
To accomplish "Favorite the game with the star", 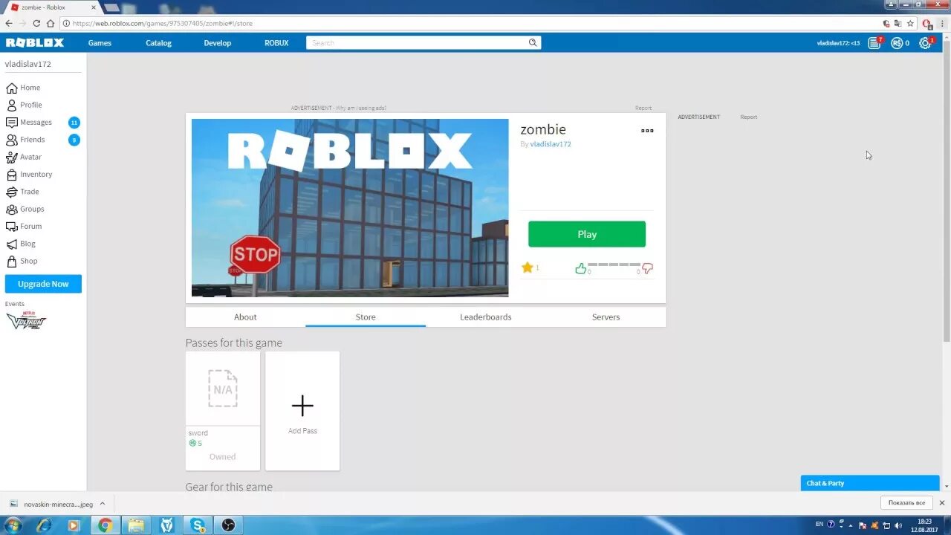I will 528,267.
